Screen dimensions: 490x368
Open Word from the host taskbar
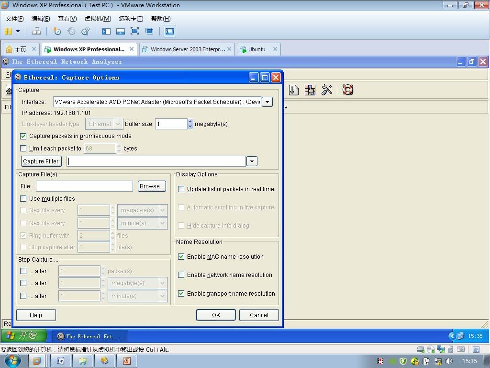[x=60, y=361]
